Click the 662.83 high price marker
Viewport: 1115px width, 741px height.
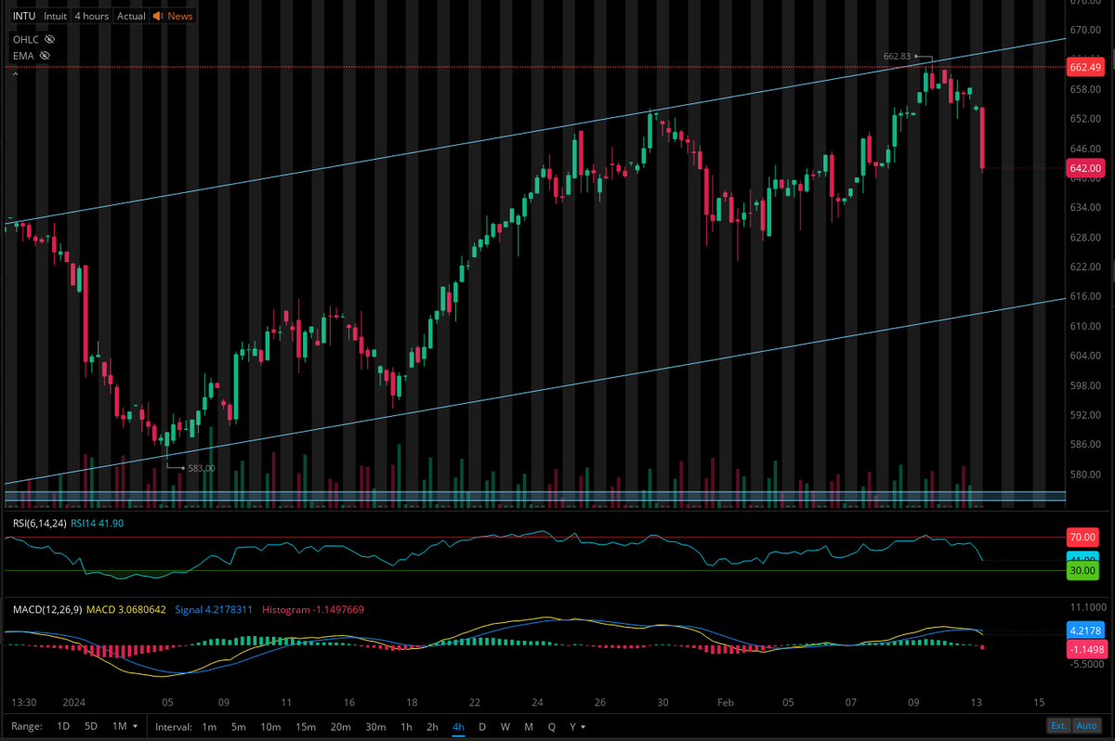(x=898, y=56)
